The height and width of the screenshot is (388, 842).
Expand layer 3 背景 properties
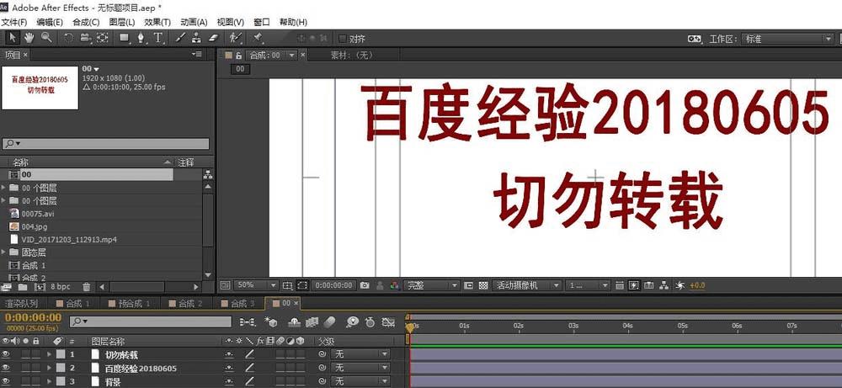pos(50,381)
